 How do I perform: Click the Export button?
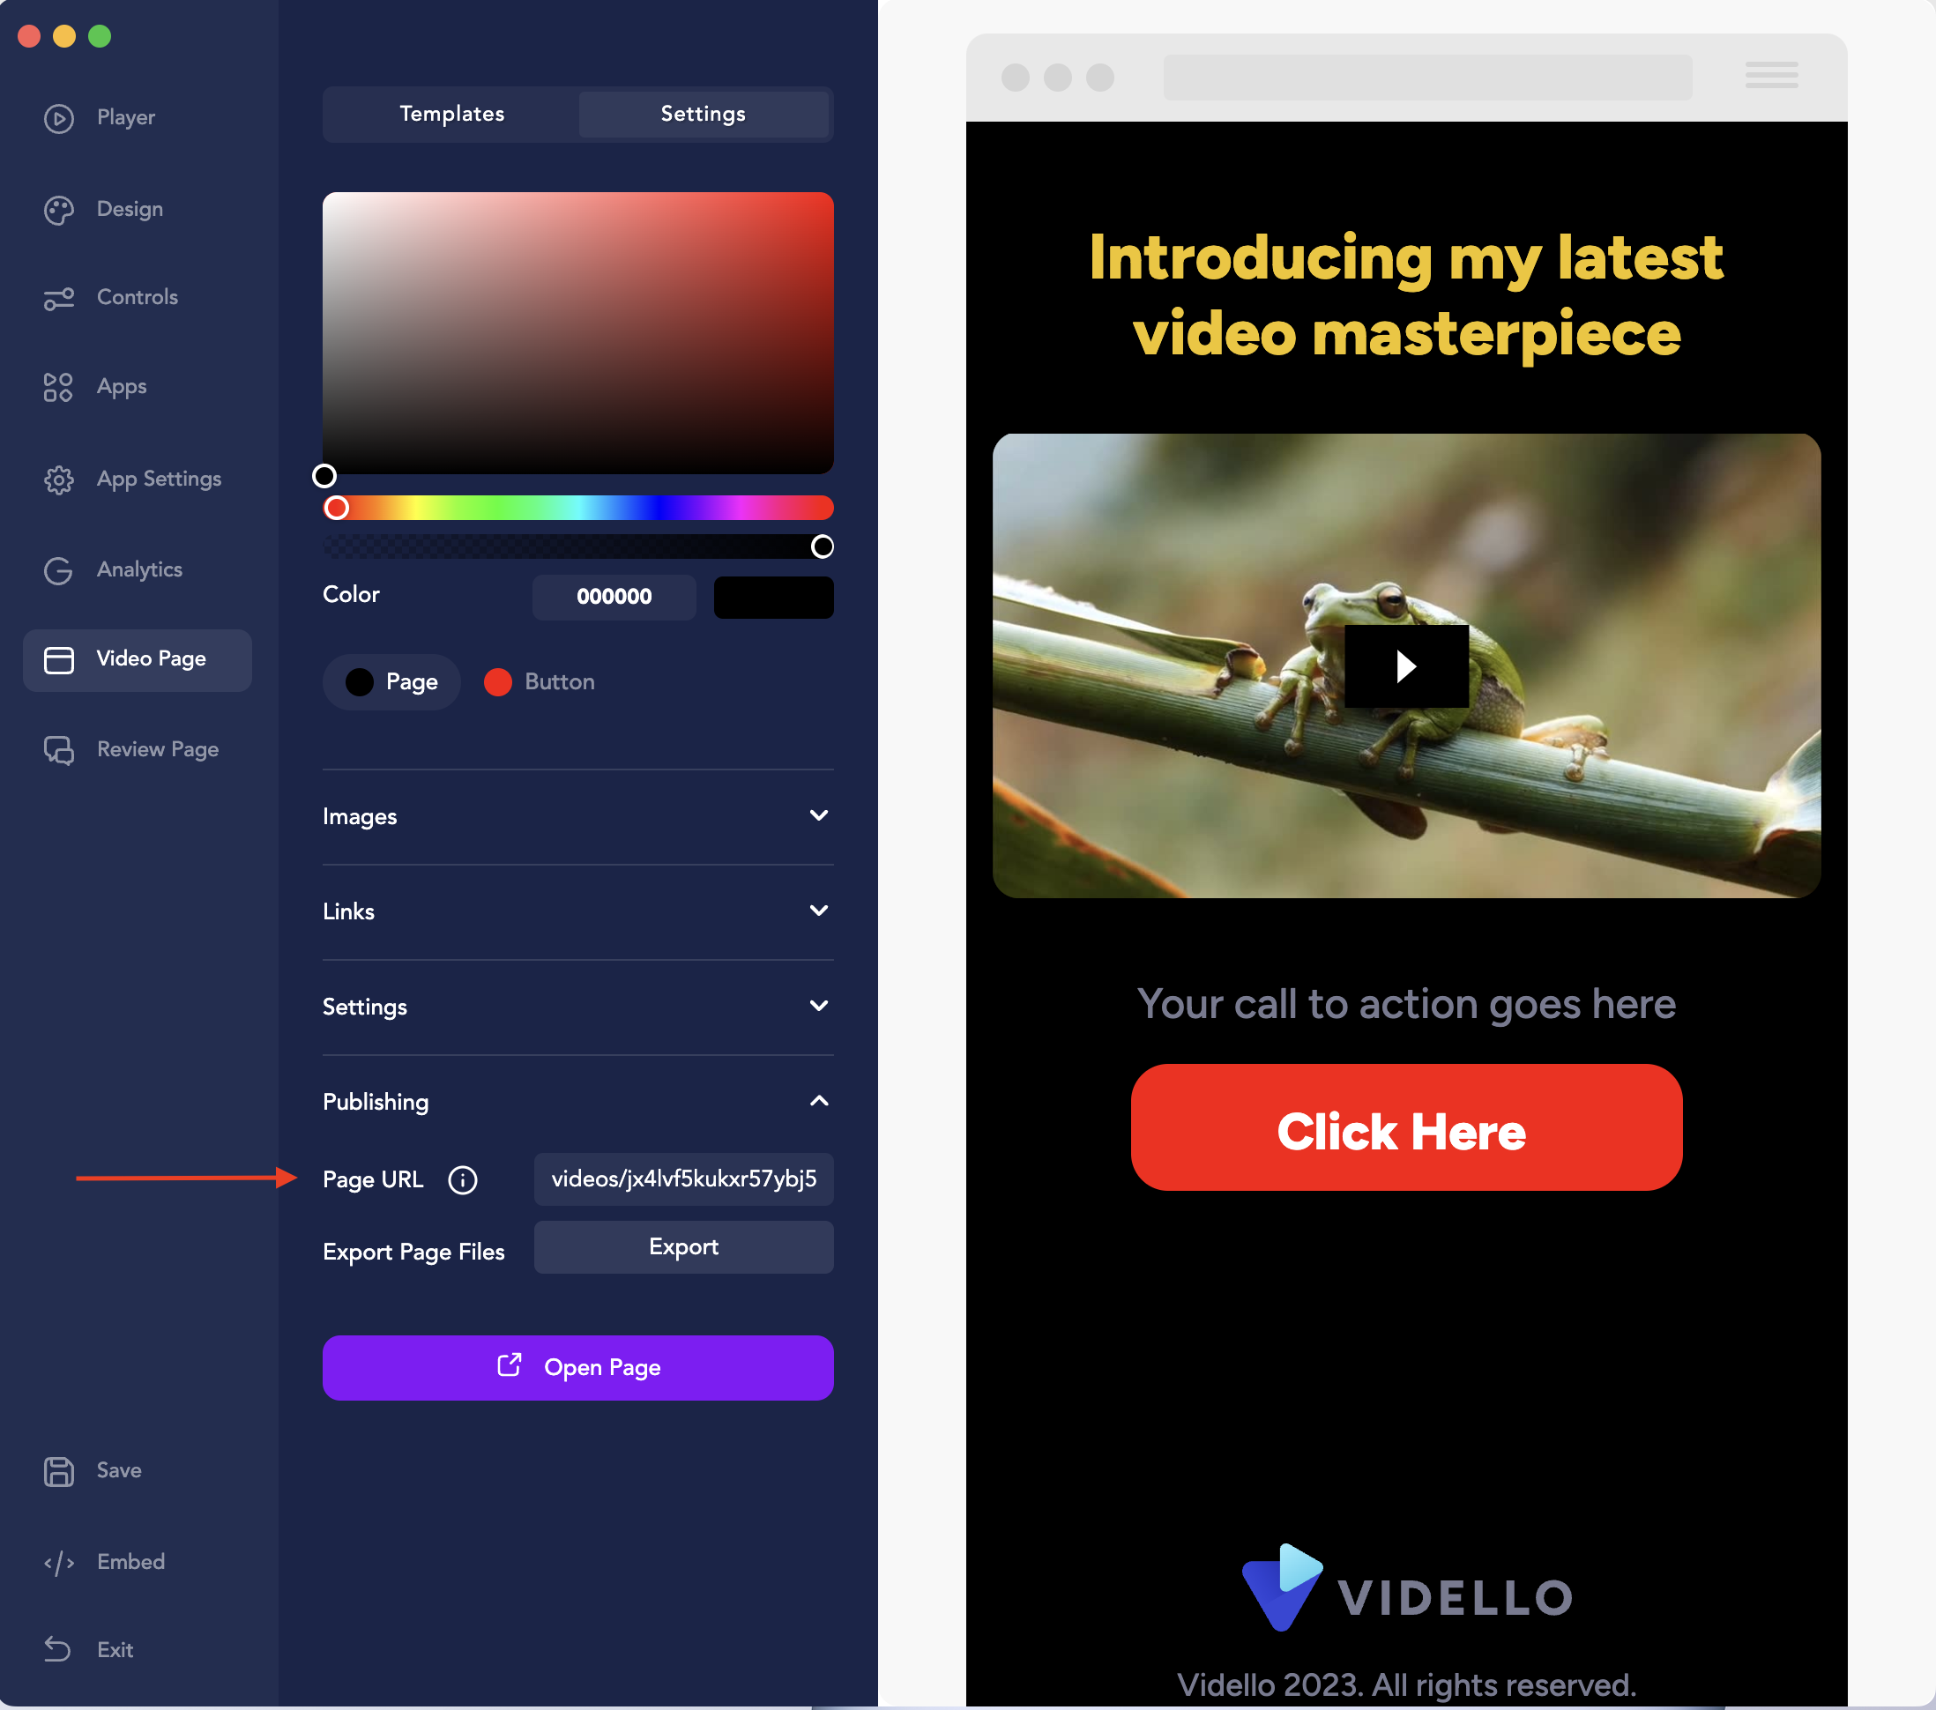pos(684,1247)
